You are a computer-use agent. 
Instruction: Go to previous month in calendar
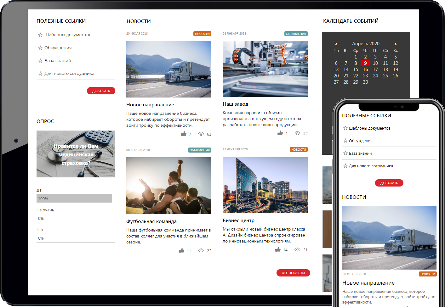[x=336, y=44]
